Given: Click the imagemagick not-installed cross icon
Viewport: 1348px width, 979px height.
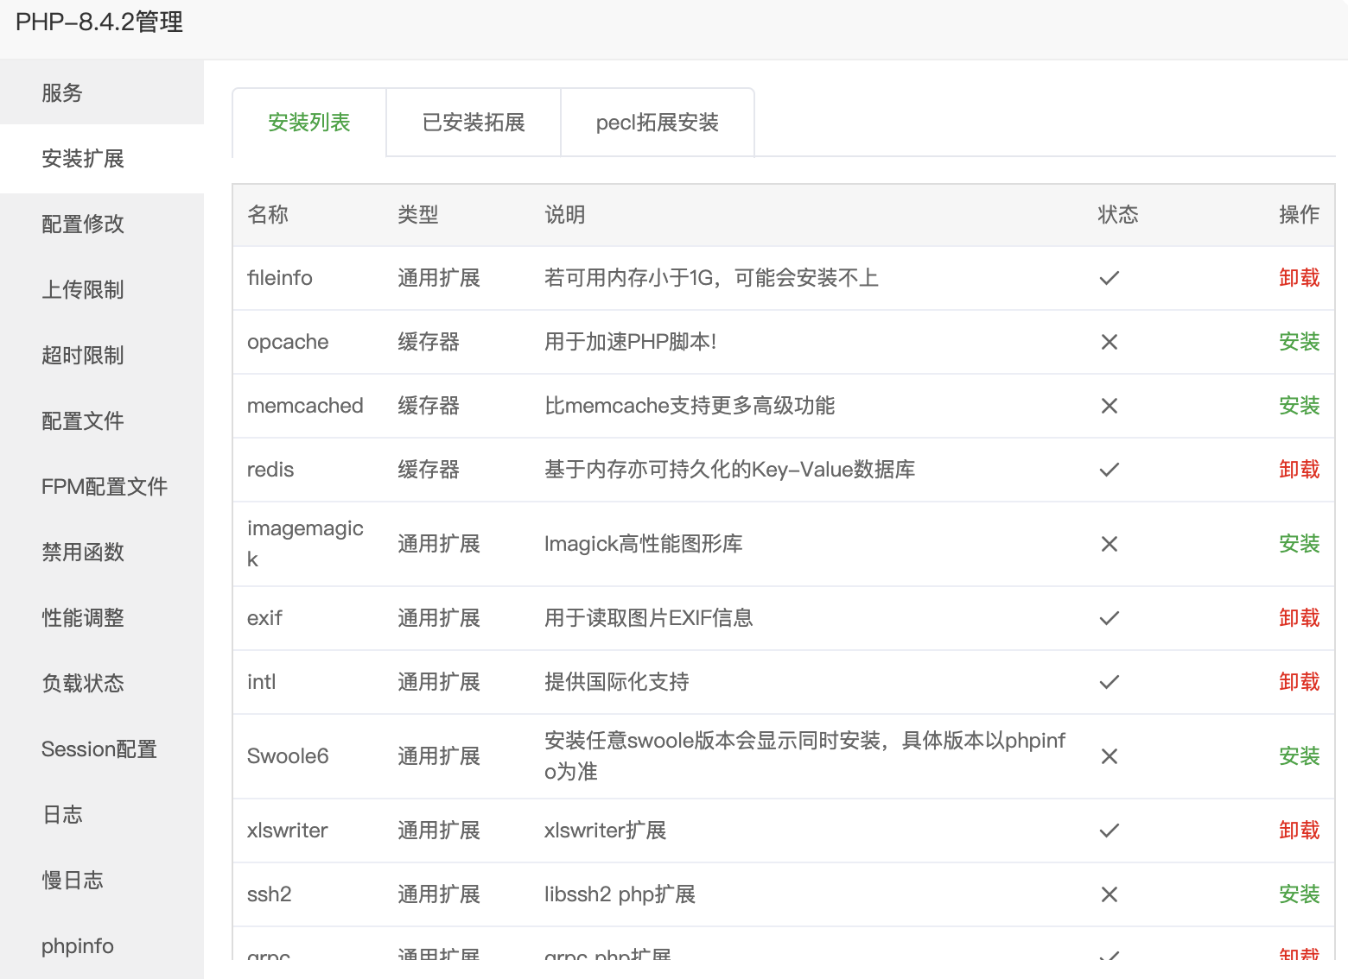Looking at the screenshot, I should [x=1110, y=544].
